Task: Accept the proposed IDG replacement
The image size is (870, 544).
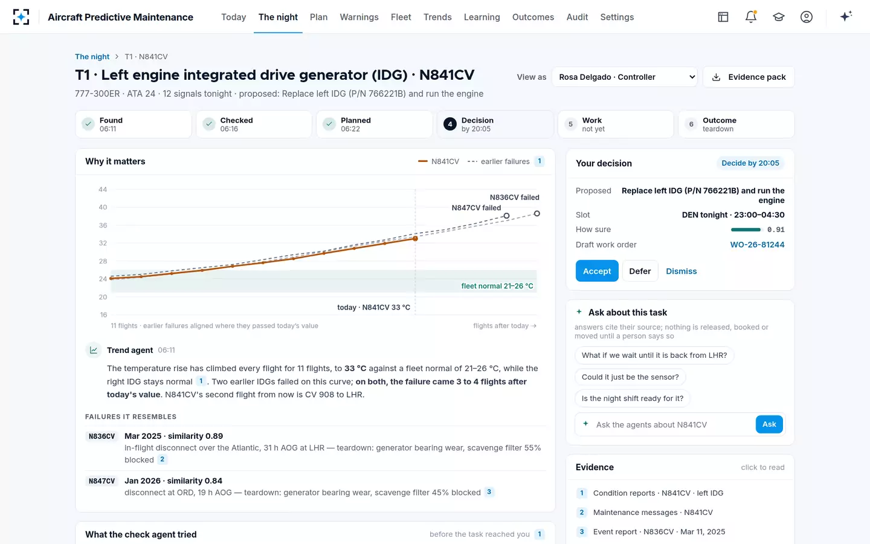Action: 597,271
